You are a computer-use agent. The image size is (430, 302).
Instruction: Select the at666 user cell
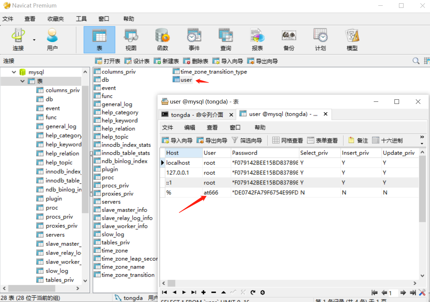211,192
